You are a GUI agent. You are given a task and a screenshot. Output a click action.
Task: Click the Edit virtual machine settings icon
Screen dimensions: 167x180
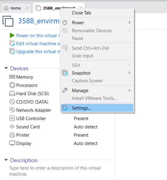pos(12,43)
